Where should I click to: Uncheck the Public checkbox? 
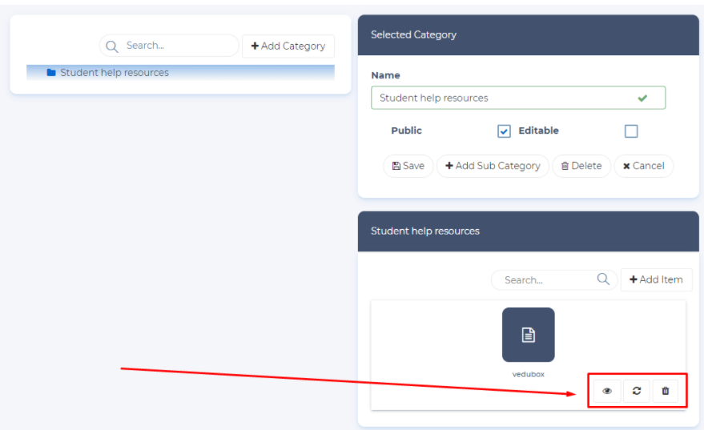coord(504,131)
